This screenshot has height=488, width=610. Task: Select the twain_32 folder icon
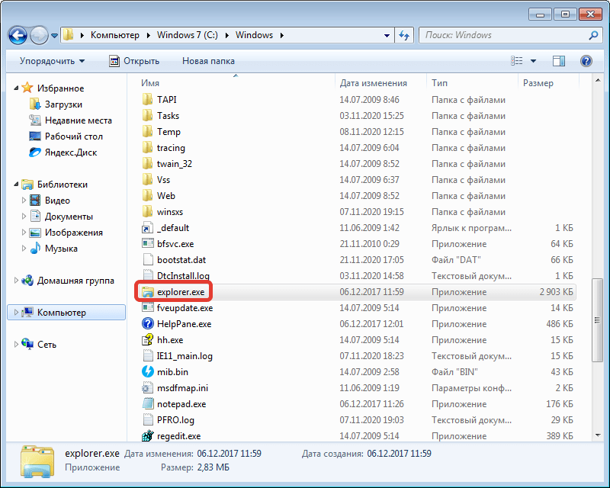[147, 163]
